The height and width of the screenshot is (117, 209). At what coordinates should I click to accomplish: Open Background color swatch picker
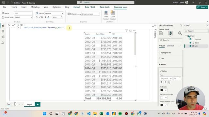[164, 97]
